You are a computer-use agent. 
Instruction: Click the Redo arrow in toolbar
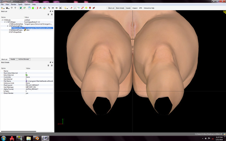click(15, 8)
